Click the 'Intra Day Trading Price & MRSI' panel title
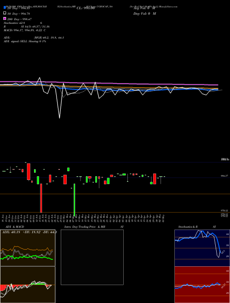This screenshot has height=303, width=230. pyautogui.click(x=94, y=227)
